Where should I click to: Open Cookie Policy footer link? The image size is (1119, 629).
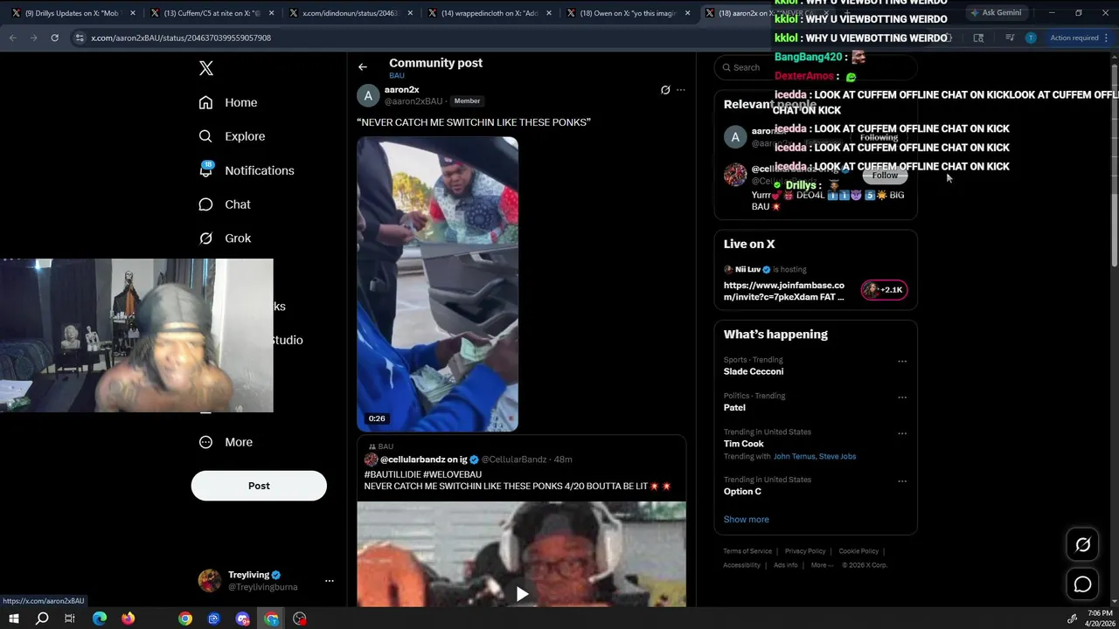click(x=858, y=551)
